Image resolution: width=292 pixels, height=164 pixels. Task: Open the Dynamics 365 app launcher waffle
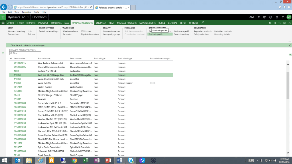pyautogui.click(x=3, y=17)
